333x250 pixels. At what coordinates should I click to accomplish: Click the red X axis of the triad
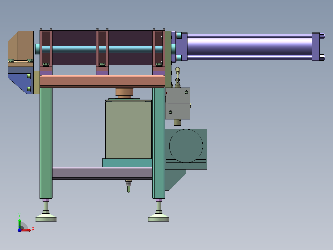(26, 230)
